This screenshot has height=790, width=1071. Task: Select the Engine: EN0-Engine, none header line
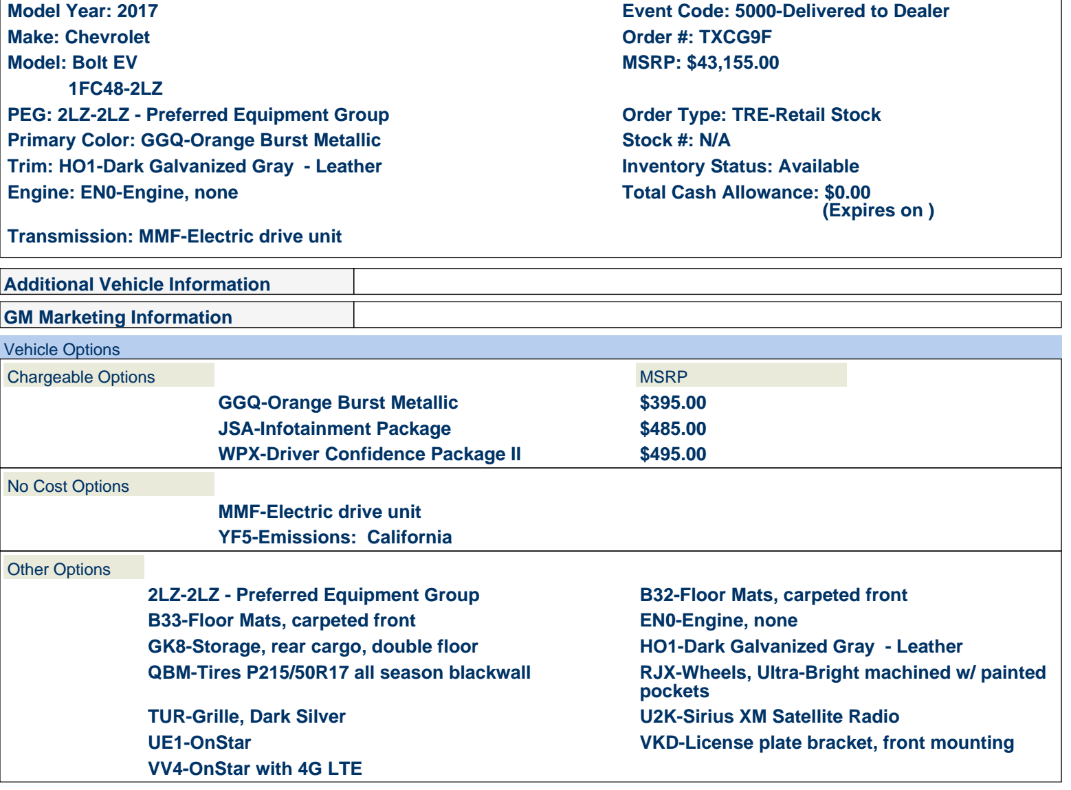122,192
